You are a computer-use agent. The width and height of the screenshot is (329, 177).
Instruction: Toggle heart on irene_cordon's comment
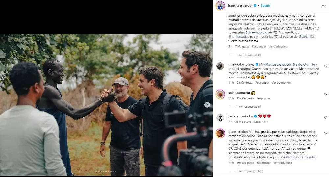point(326,133)
